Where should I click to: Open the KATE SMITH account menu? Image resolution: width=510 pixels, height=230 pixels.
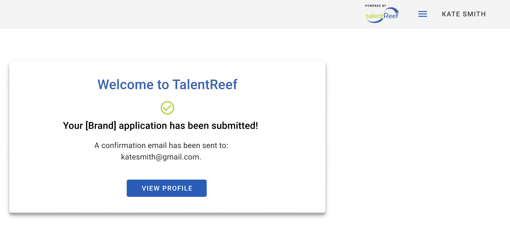click(x=464, y=14)
